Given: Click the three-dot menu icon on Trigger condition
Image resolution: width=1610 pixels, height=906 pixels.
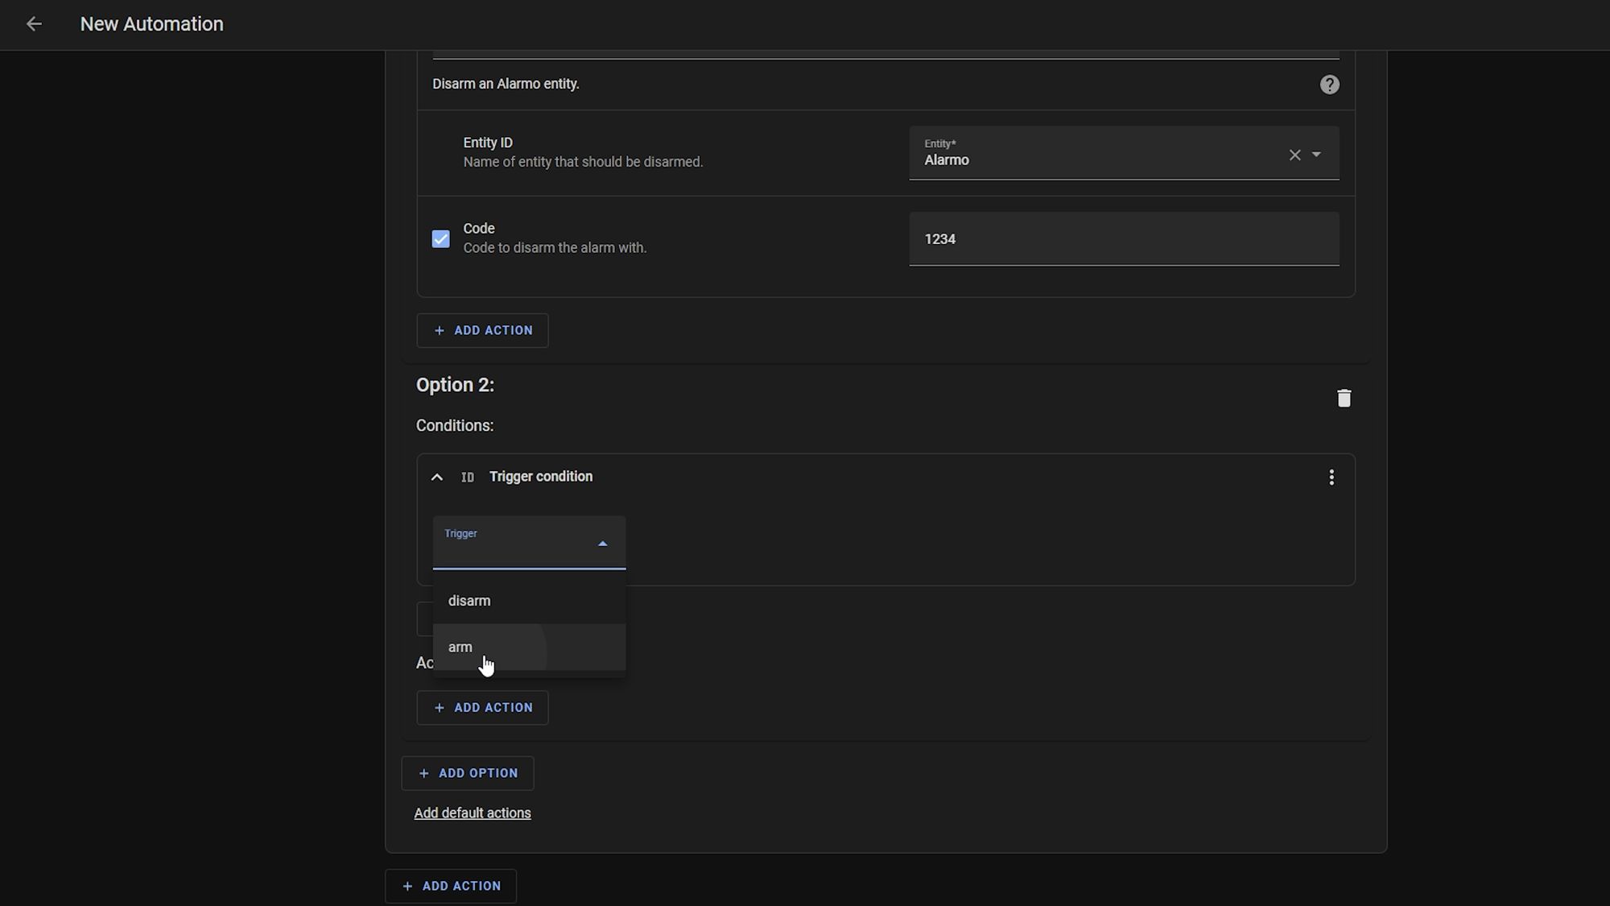Looking at the screenshot, I should click(x=1330, y=476).
